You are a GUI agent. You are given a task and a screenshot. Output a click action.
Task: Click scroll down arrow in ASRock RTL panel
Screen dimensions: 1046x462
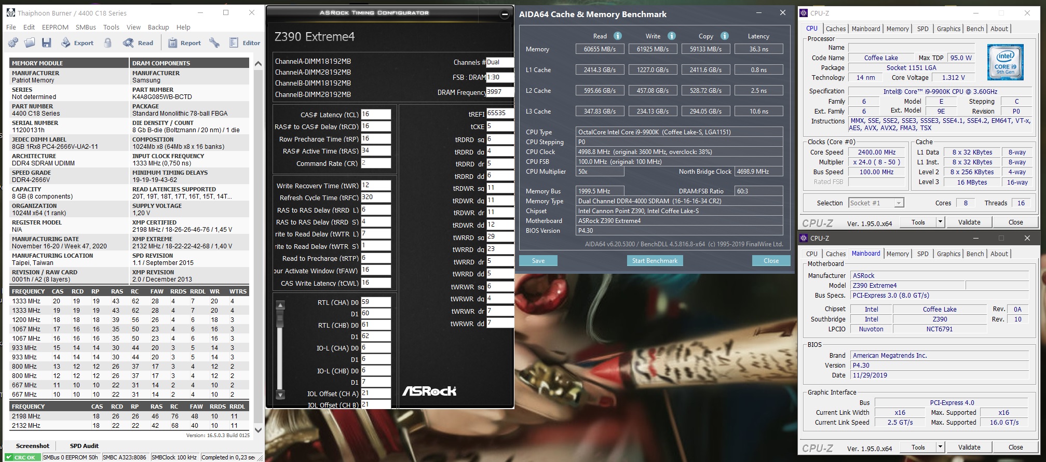coord(280,395)
